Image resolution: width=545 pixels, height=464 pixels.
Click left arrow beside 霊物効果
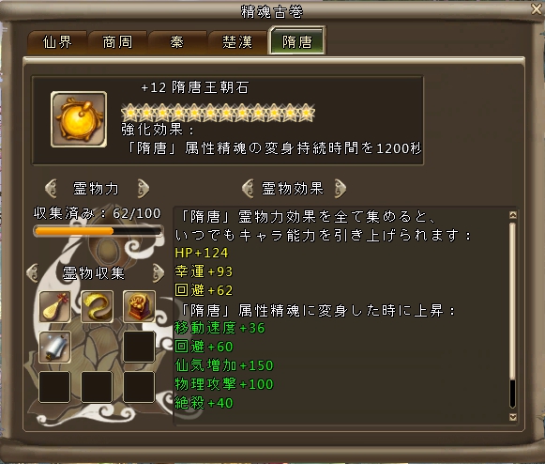pyautogui.click(x=248, y=188)
